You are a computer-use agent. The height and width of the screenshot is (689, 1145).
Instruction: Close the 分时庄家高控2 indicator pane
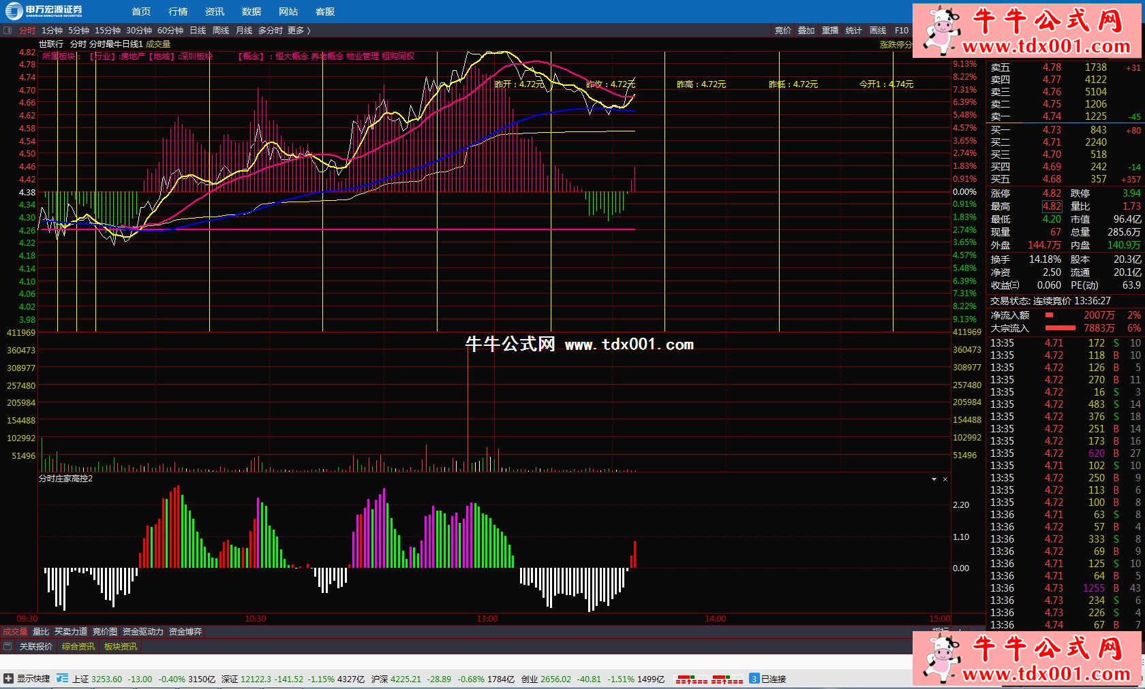[x=945, y=479]
